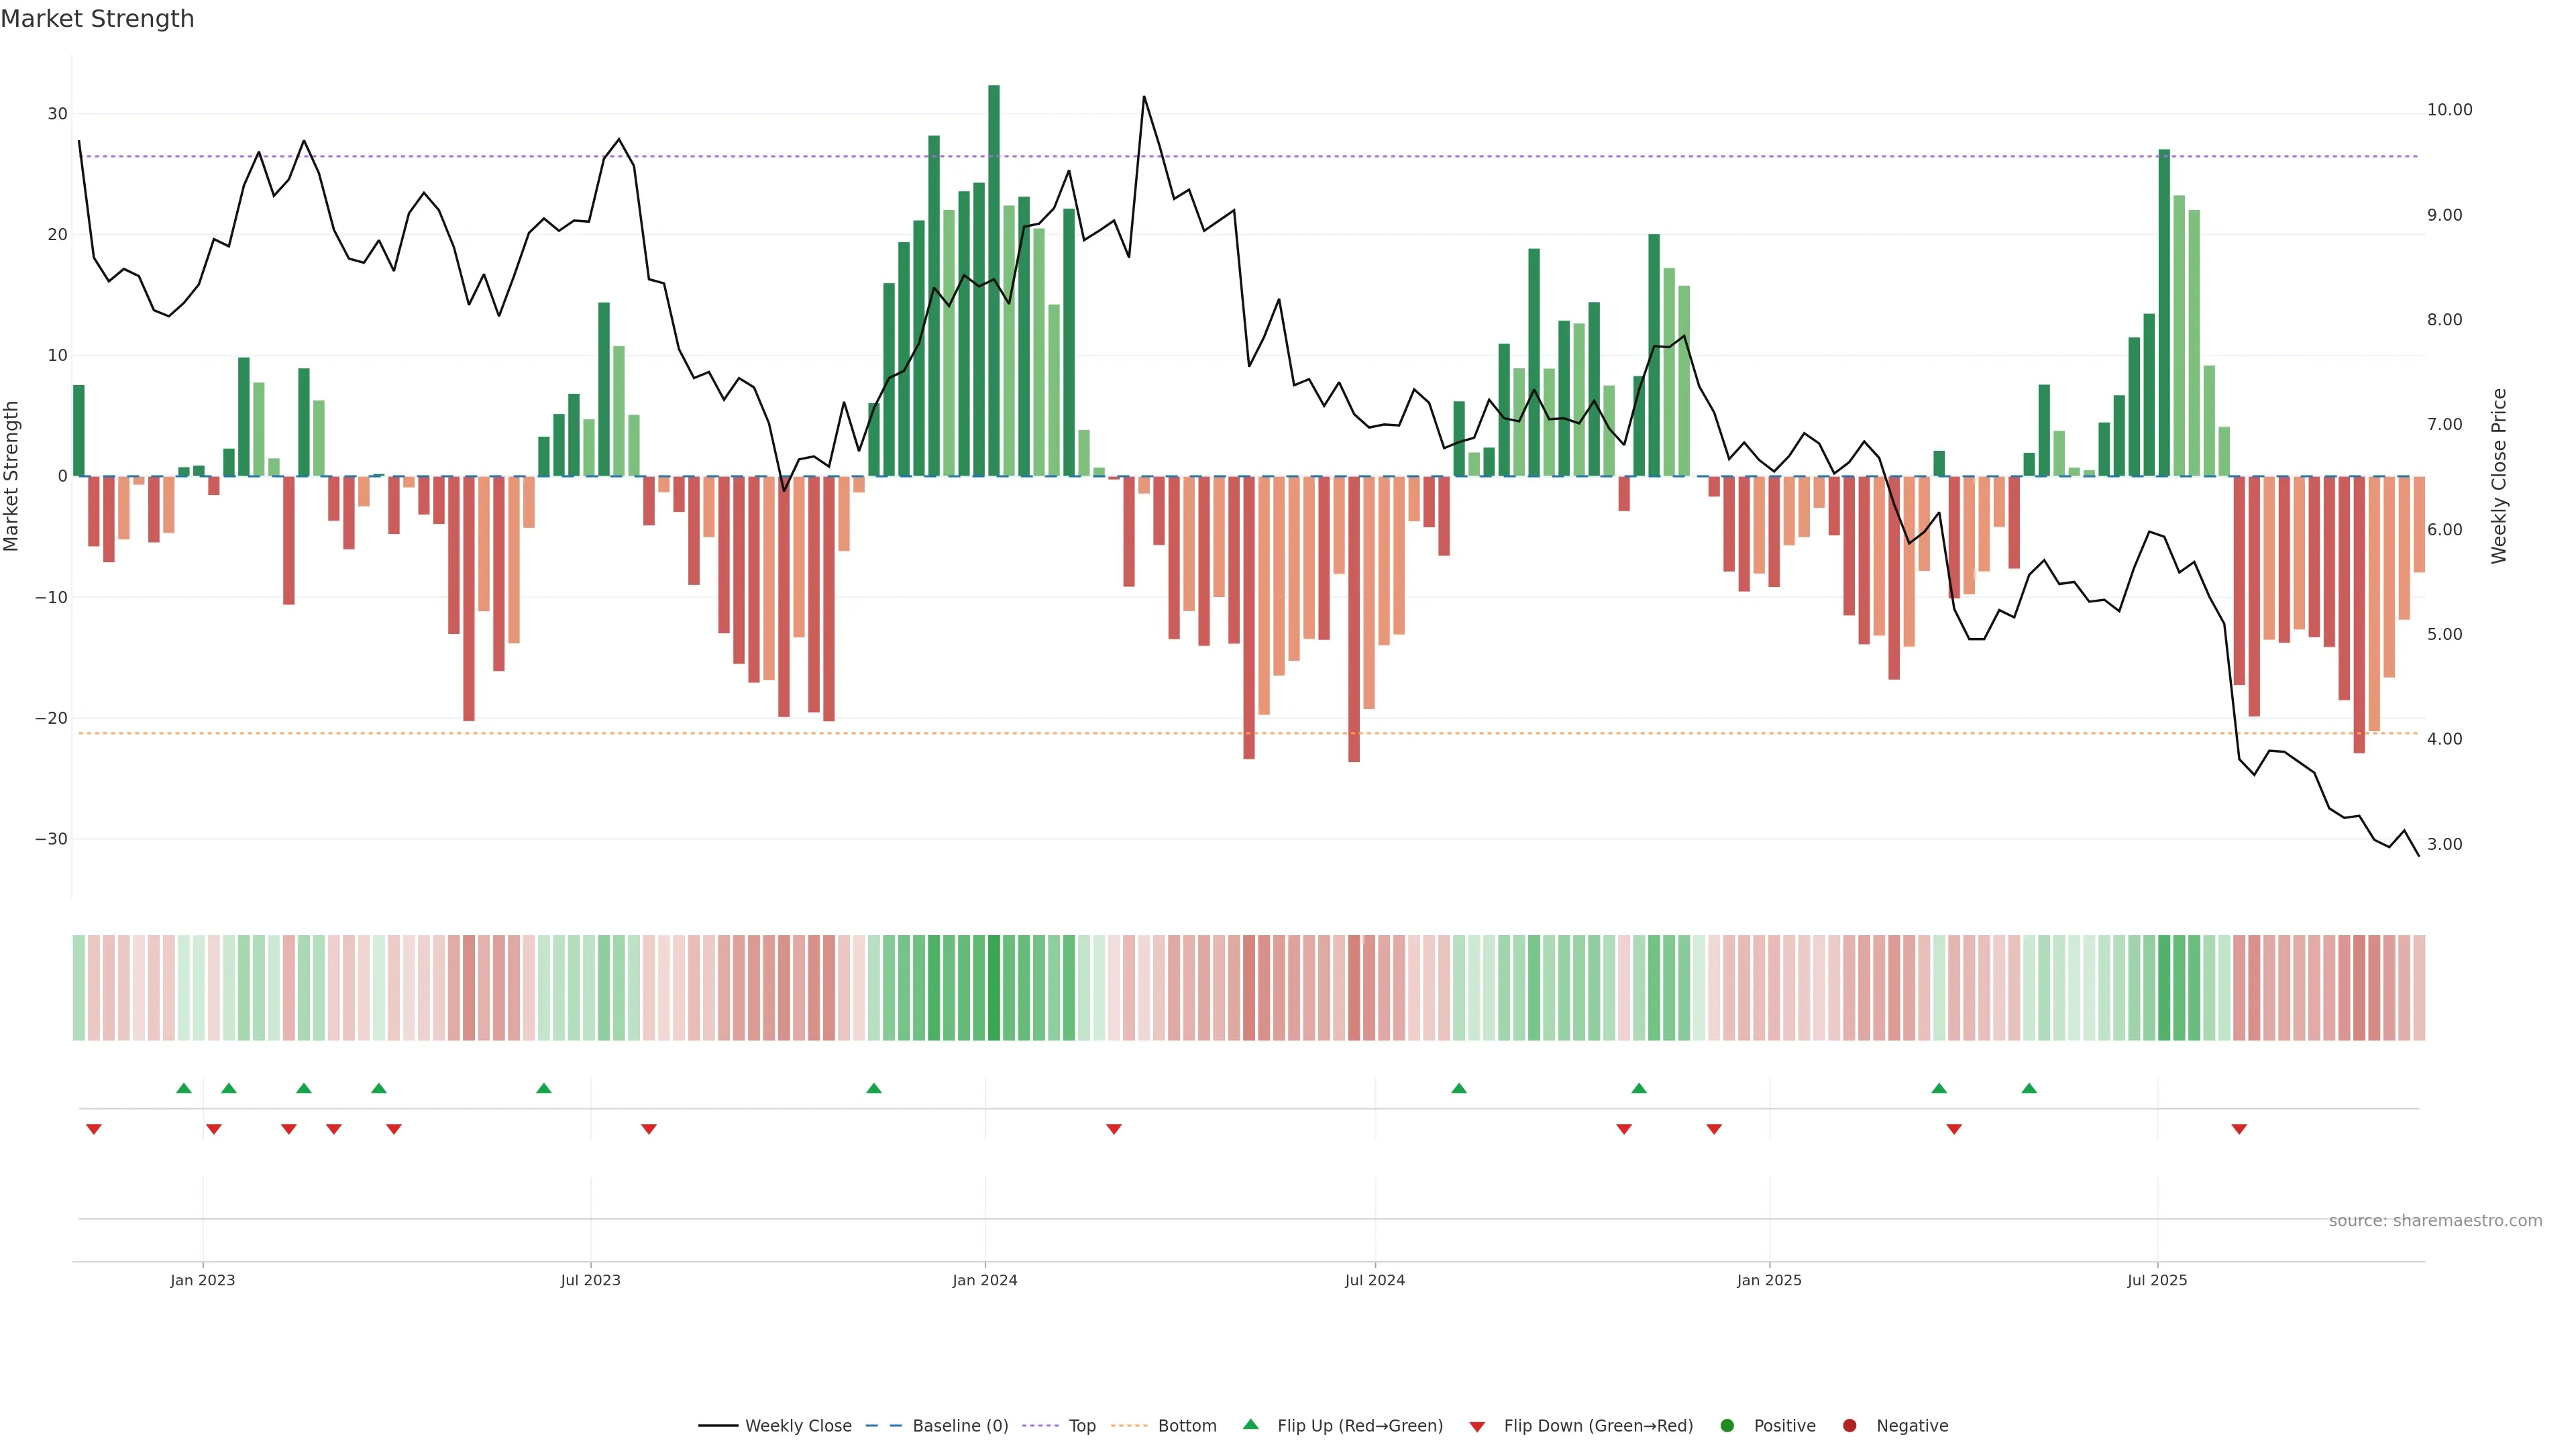This screenshot has height=1449, width=2576.
Task: Click the red Flip Down marker after Jan 2024
Action: (1114, 1129)
